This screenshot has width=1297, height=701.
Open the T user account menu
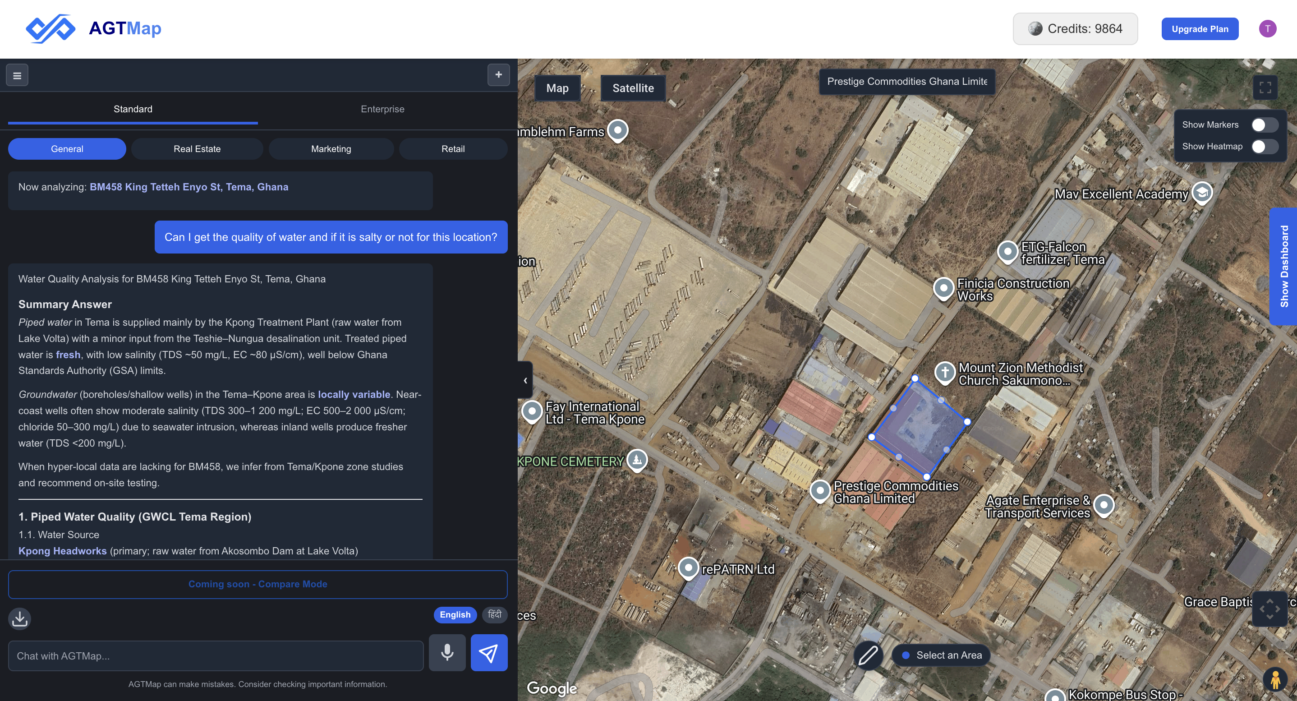click(1268, 29)
